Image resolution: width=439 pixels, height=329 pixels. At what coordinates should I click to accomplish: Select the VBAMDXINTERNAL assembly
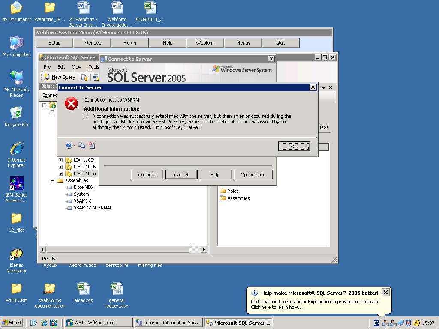click(93, 208)
